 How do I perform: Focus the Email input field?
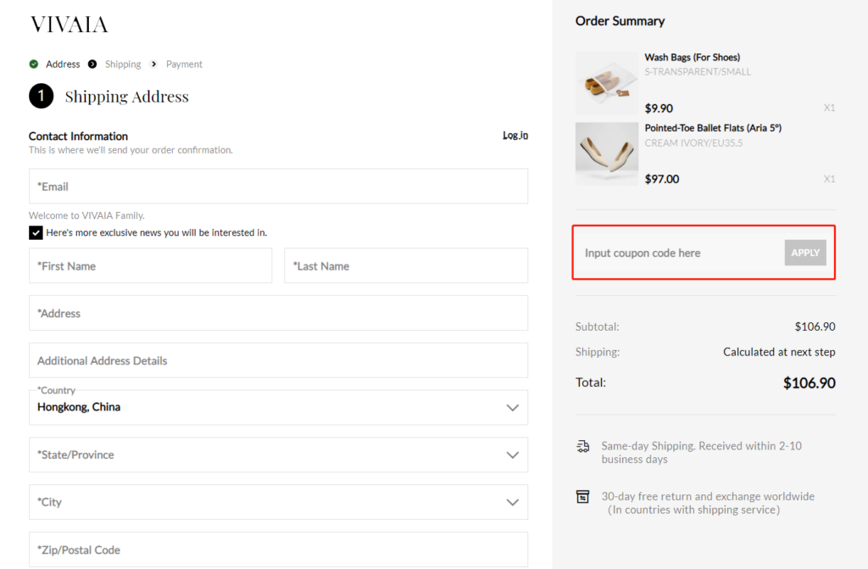tap(278, 186)
